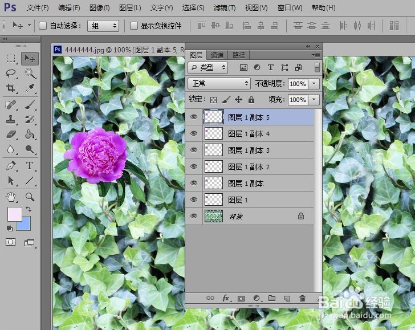This screenshot has height=330, width=415.
Task: Toggle Quick Mask mode
Action: pyautogui.click(x=11, y=242)
